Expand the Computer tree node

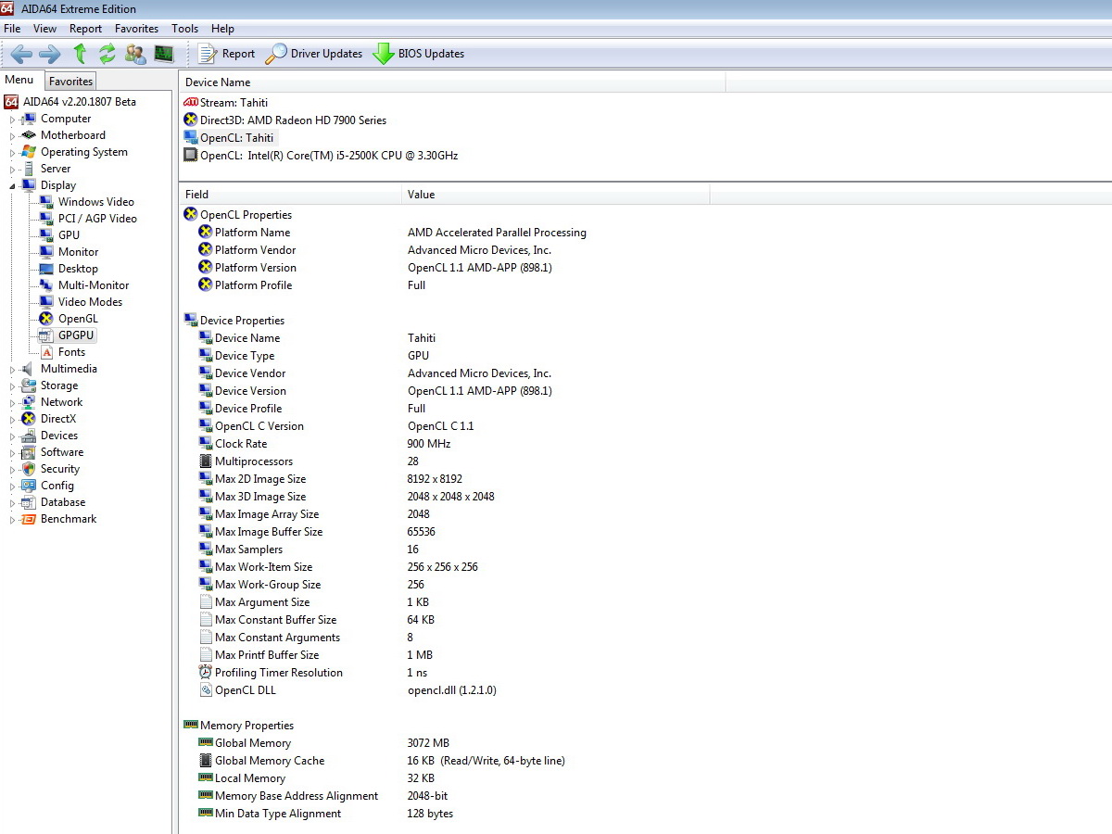click(13, 120)
